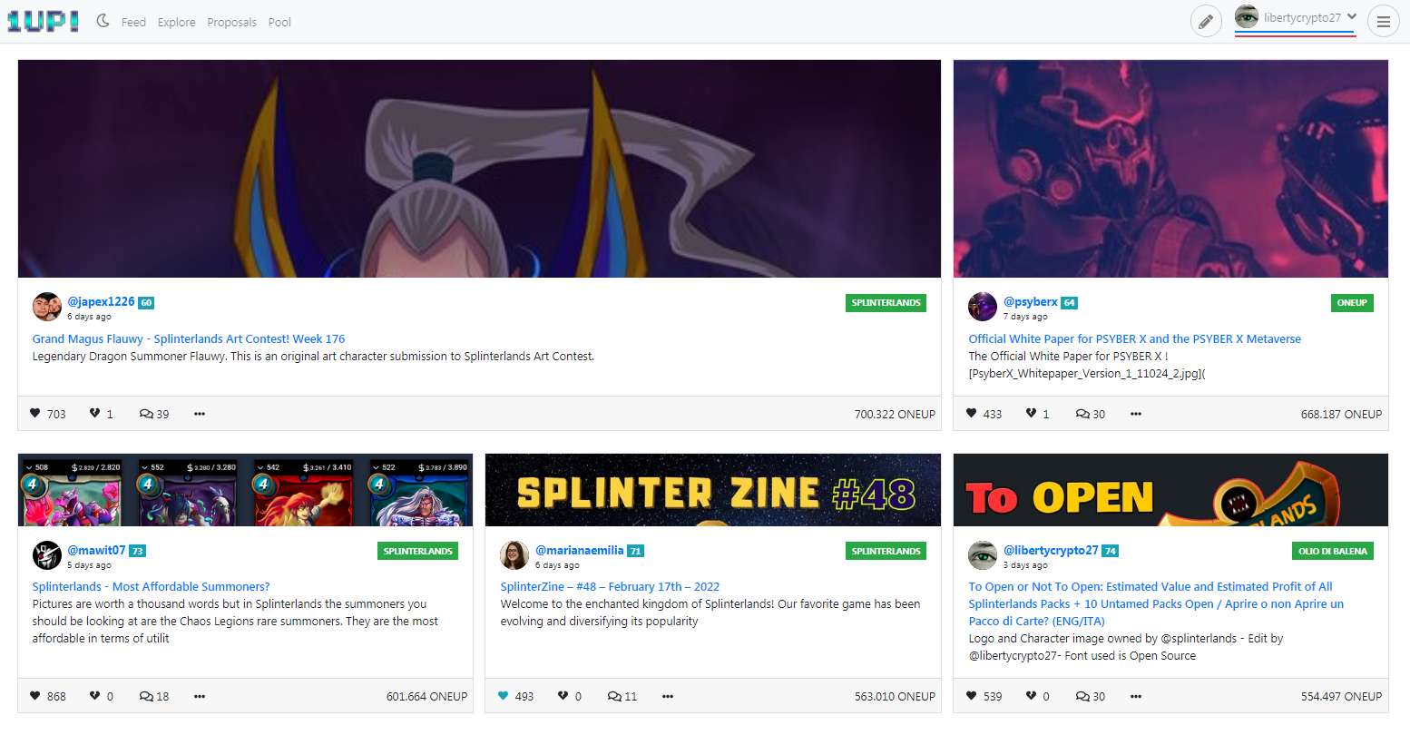The image size is (1410, 735).
Task: Open the Feed menu item
Action: click(133, 22)
